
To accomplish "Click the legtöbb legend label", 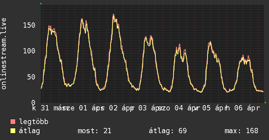I will (x=34, y=122).
